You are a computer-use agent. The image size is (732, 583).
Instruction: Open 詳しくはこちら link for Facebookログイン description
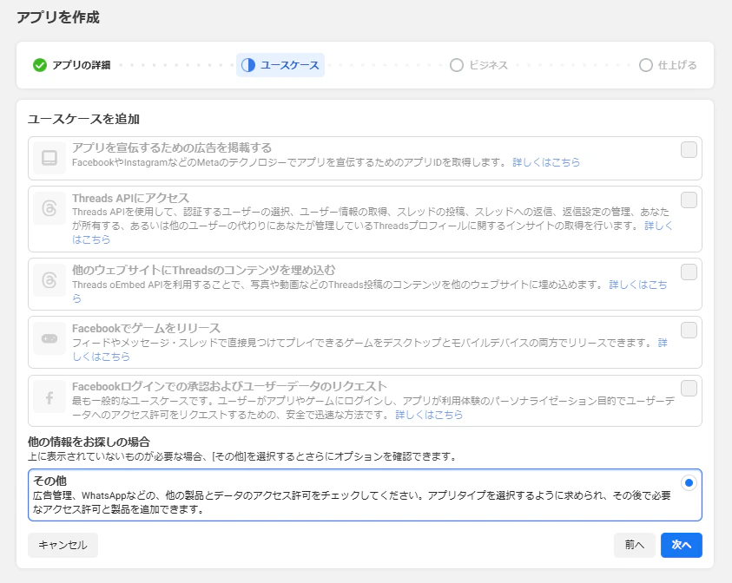click(429, 415)
